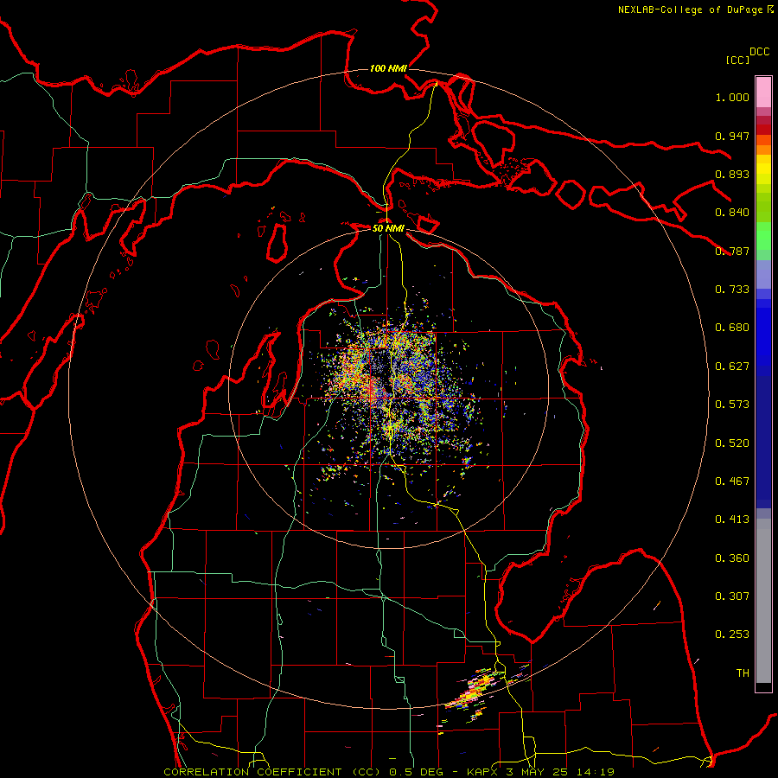Select the 0.413 scale value
778x778 pixels.
tap(732, 520)
